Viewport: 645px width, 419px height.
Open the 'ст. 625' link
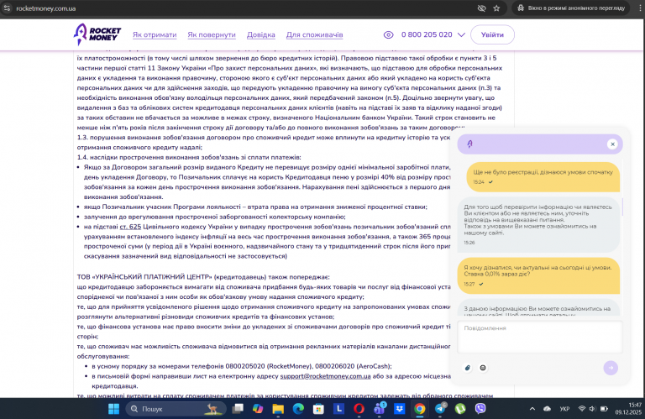click(x=130, y=227)
